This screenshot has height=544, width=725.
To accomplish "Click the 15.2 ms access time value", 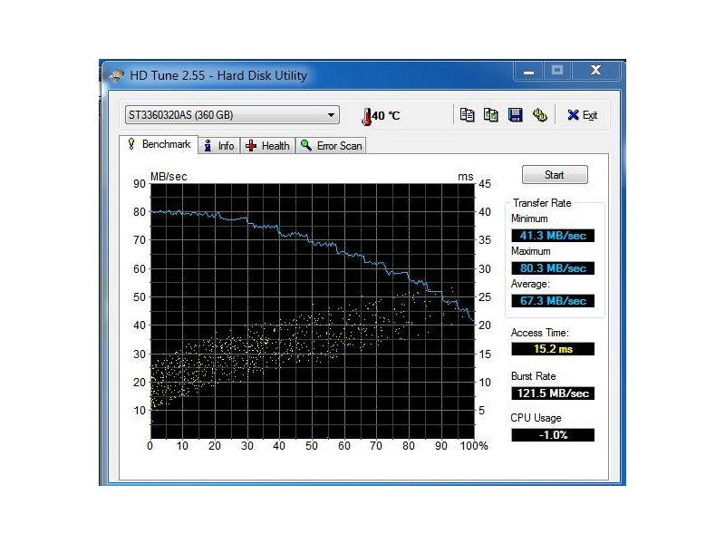I will click(553, 349).
